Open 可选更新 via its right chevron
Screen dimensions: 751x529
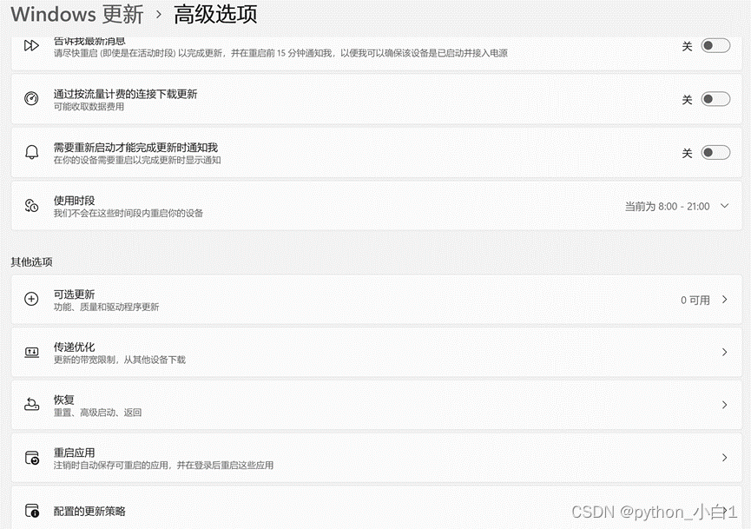725,300
